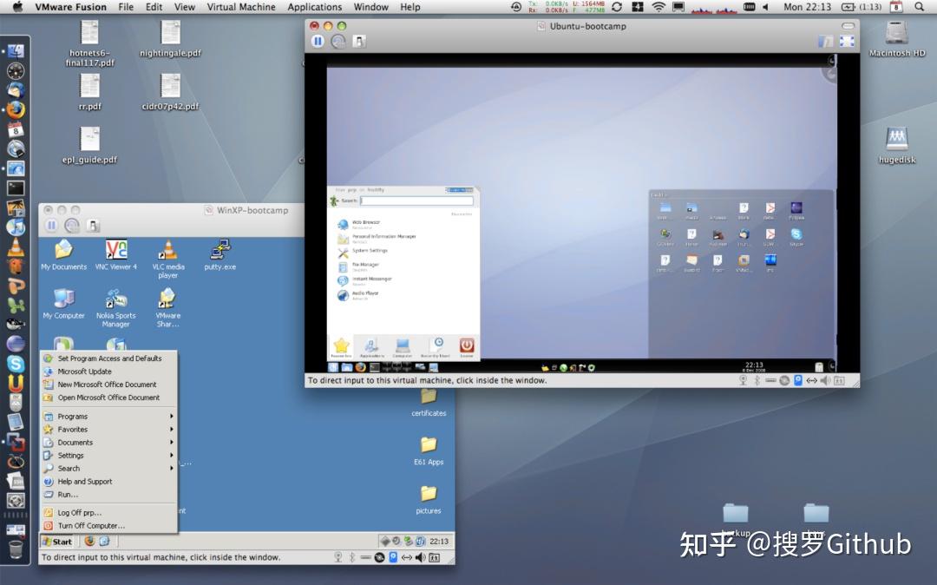This screenshot has height=585, width=937.
Task: Toggle webcam device in Ubuntu-bootcamp status bar
Action: 743,381
